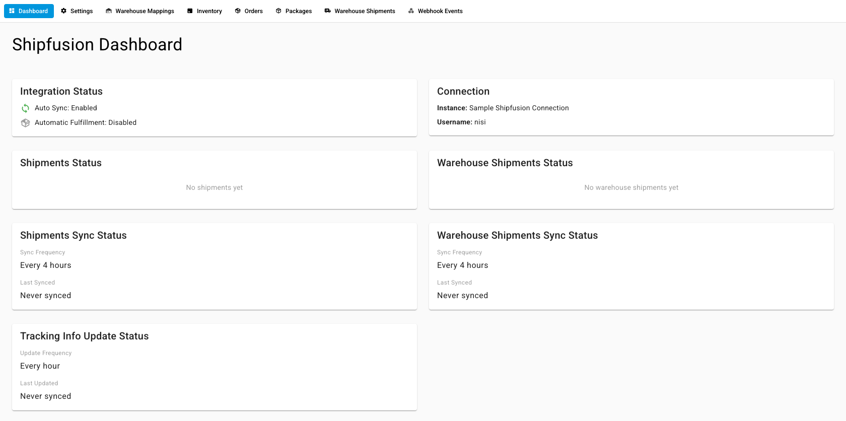The width and height of the screenshot is (846, 421).
Task: Click the Shipfusion Dashboard page title
Action: point(97,45)
